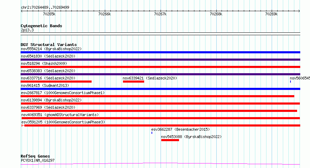Open nsv6339421 (Sedlazeck2020) label
310x168 pixels.
150,78
